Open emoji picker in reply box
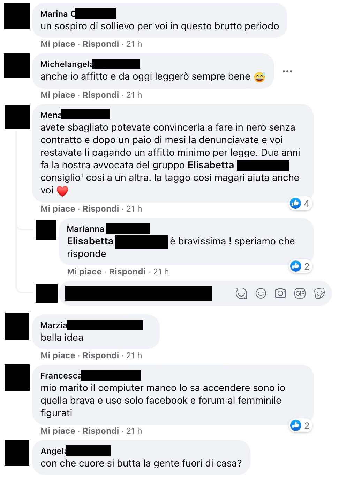The width and height of the screenshot is (339, 477). [261, 293]
